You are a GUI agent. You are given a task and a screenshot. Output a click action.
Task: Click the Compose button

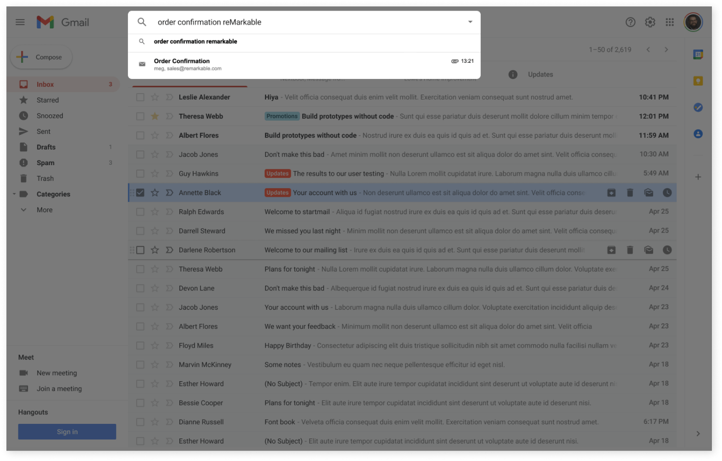pos(41,57)
